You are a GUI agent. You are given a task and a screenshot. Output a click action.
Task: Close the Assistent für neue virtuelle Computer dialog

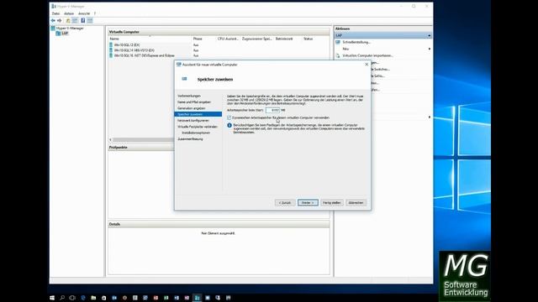367,65
